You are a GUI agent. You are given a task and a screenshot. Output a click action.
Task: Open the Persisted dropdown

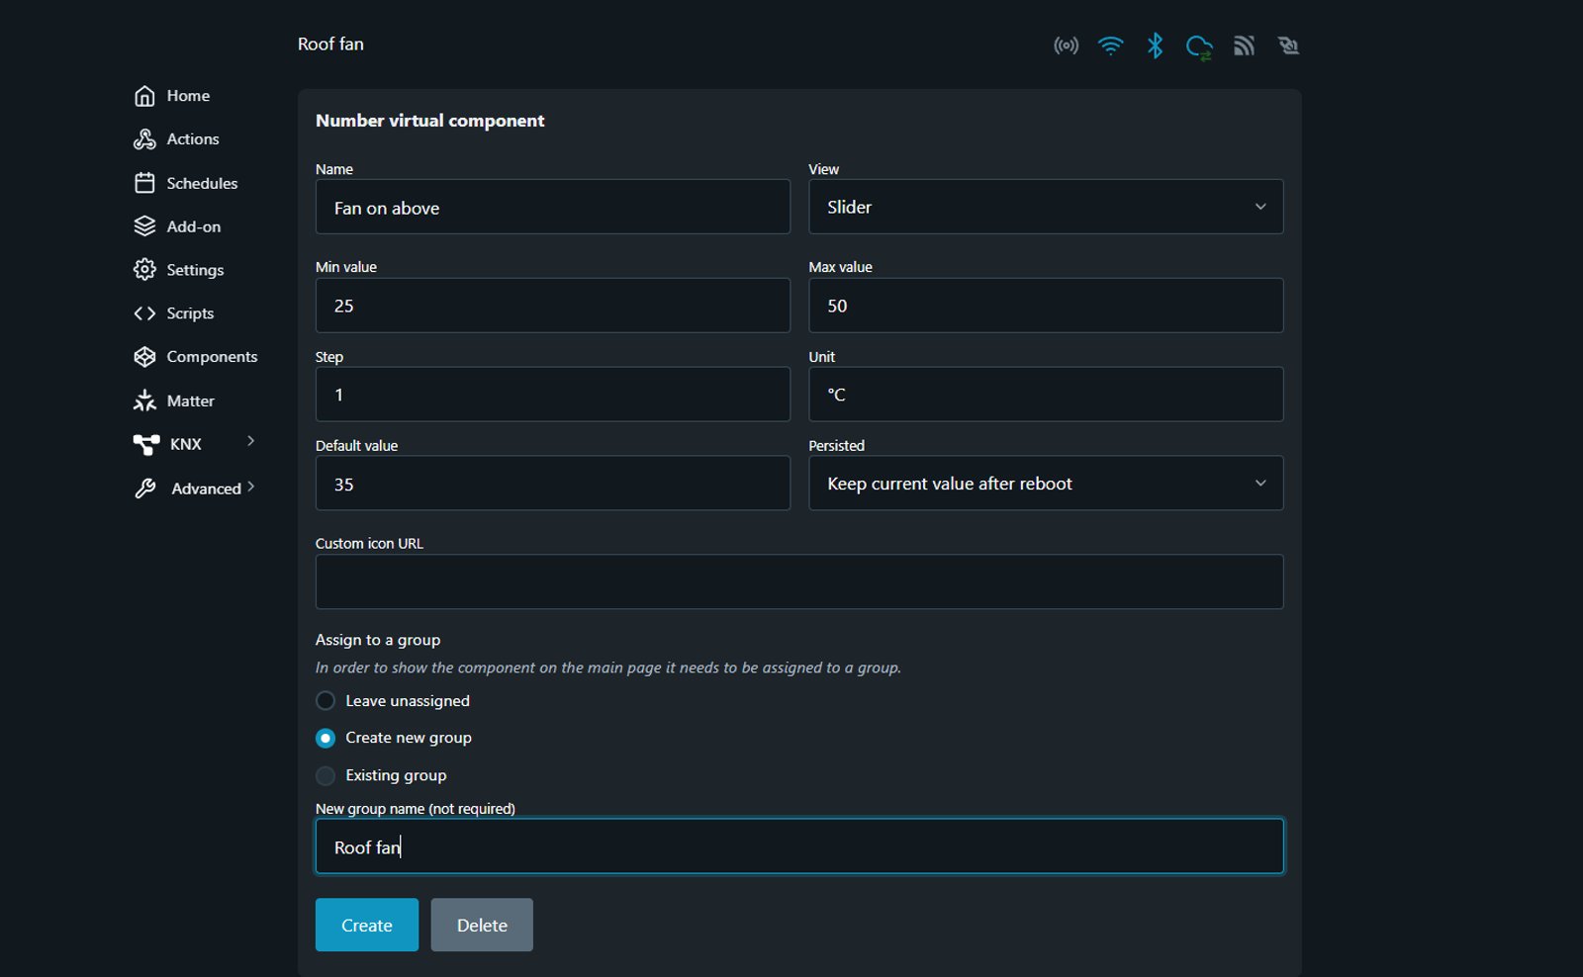1046,484
